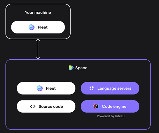Click the Fleet icon in Your machine box

32,27
